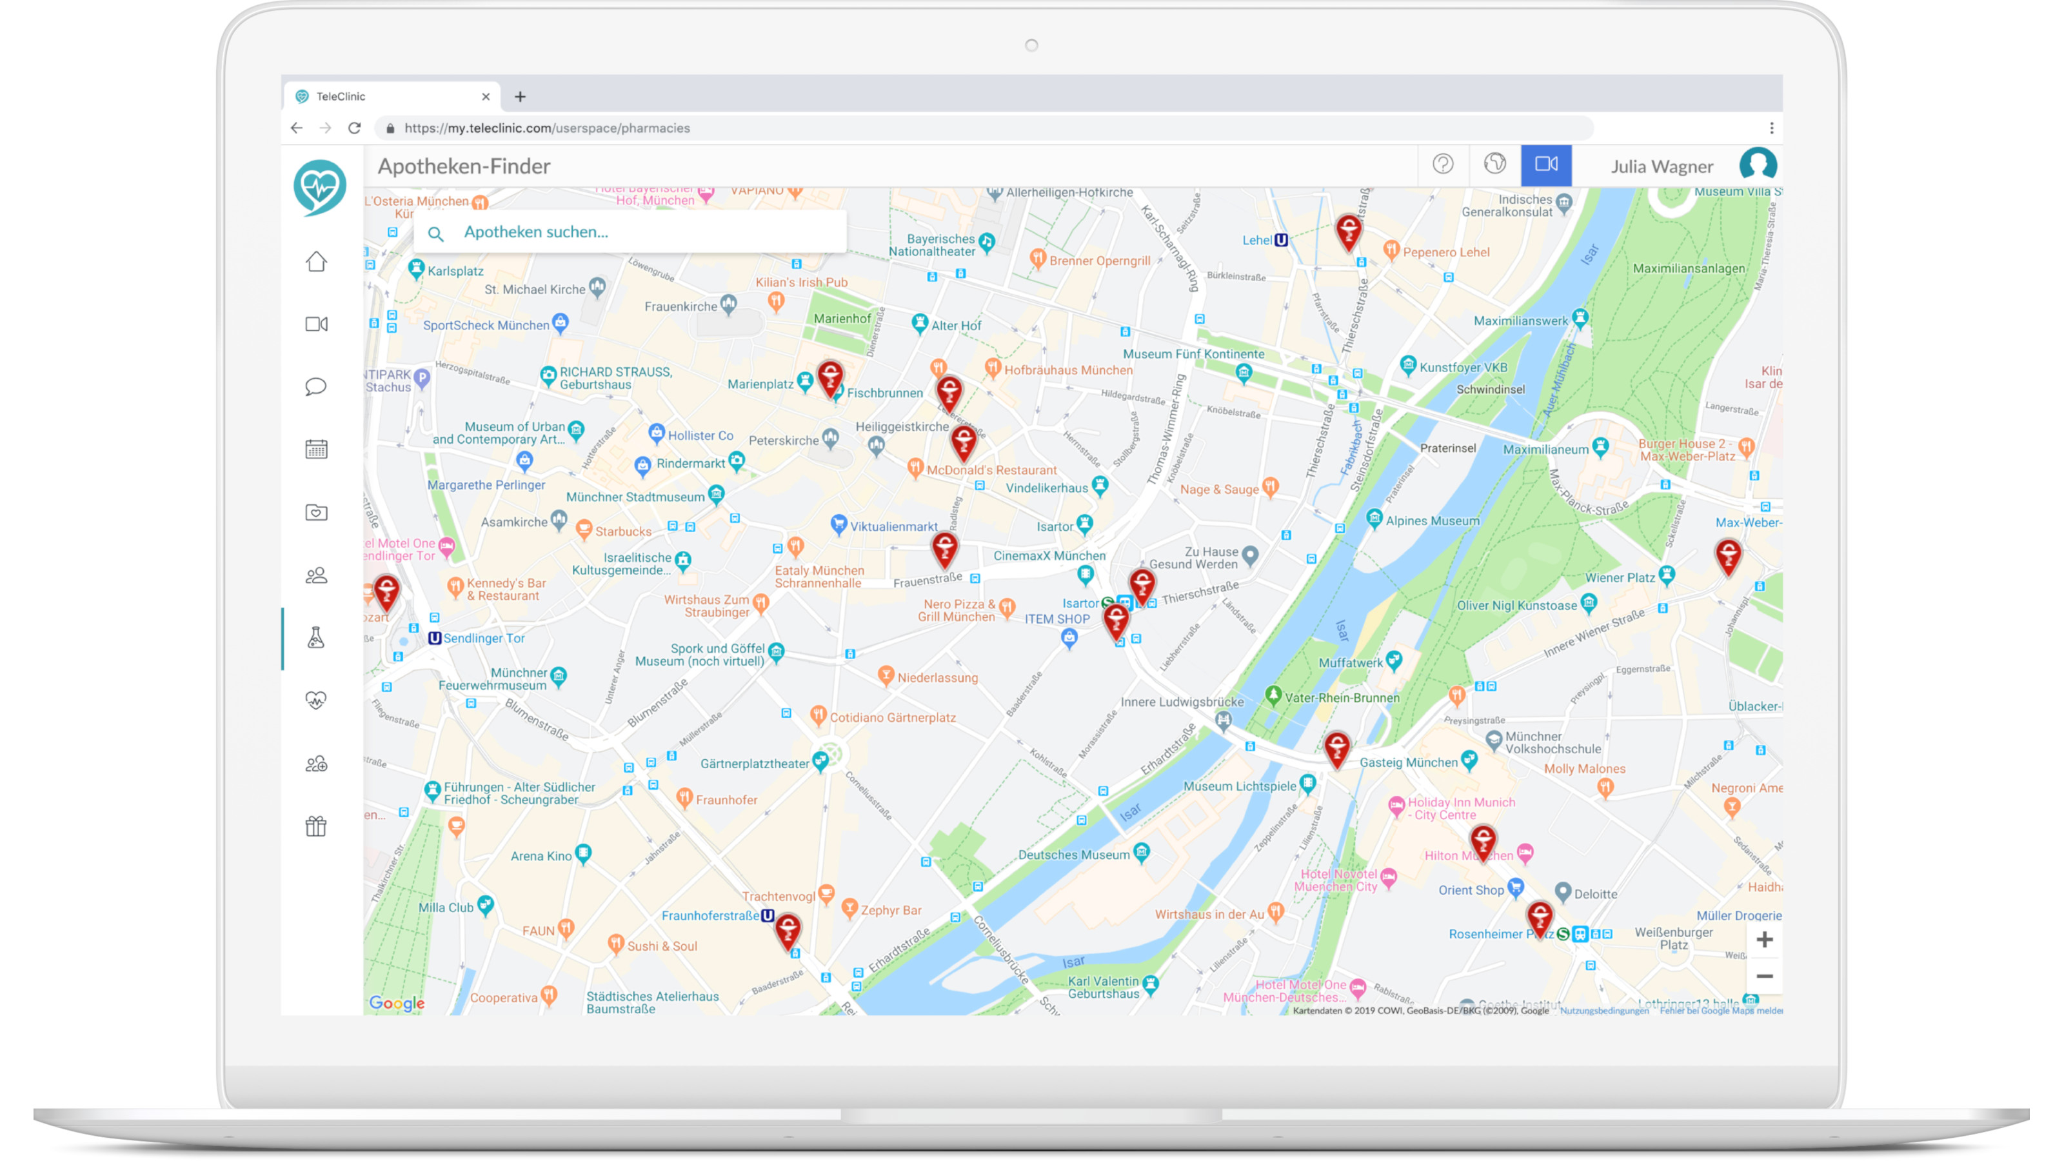Start video call with blue camera button
This screenshot has width=2064, height=1161.
pos(1545,165)
